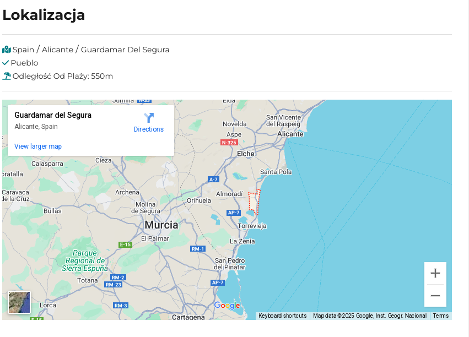Open the map Terms link
The height and width of the screenshot is (337, 469).
(440, 316)
